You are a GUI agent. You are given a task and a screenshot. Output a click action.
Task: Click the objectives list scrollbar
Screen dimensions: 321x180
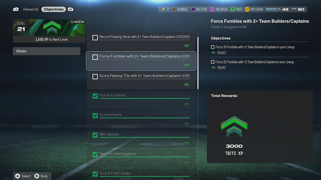click(x=198, y=63)
